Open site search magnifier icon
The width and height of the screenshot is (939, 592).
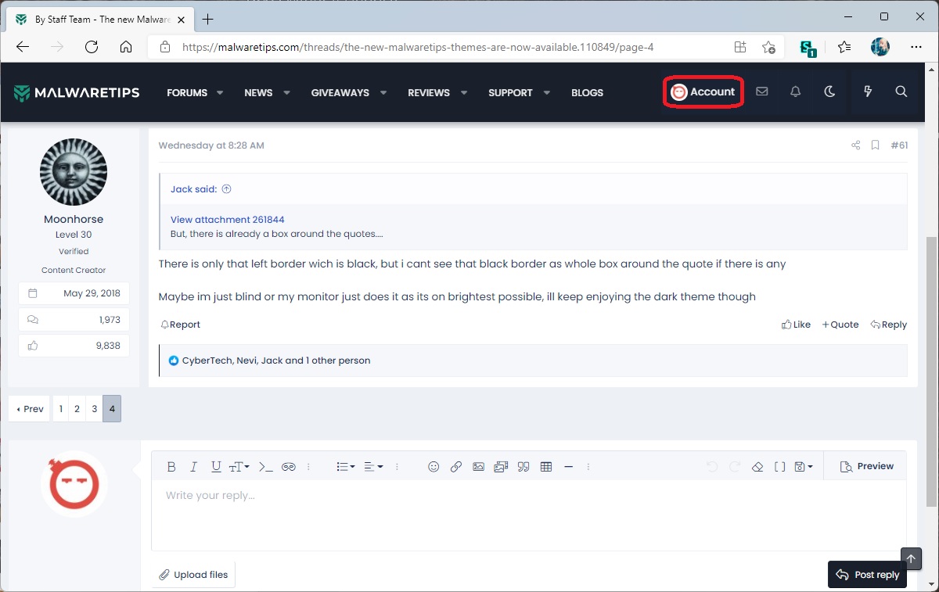pyautogui.click(x=901, y=92)
